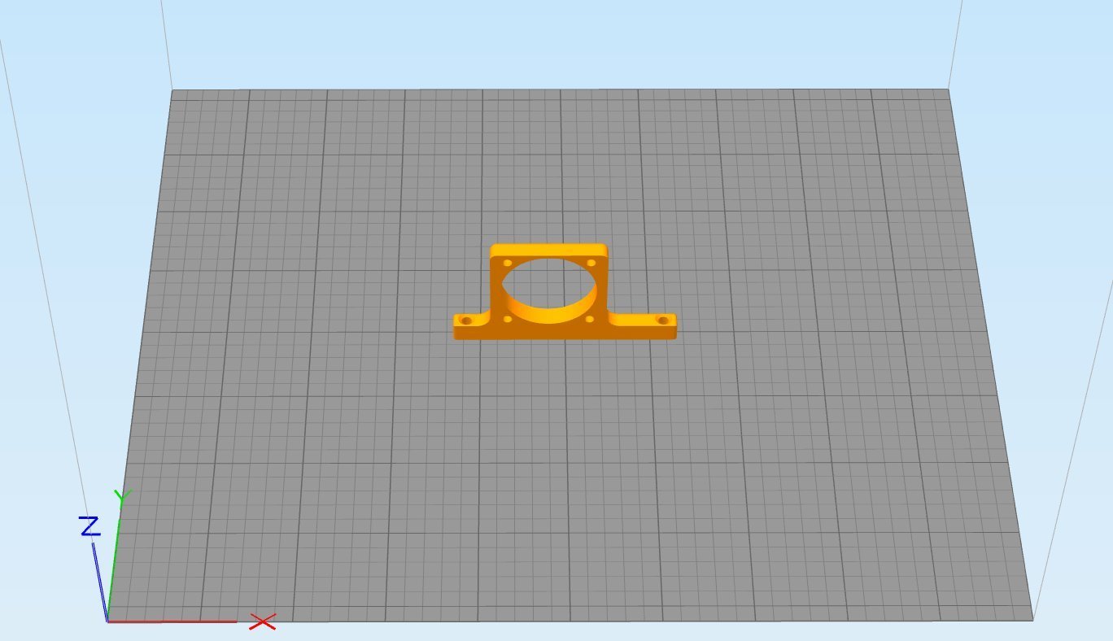The image size is (1113, 641).
Task: Click the red X axis label
Action: click(x=263, y=622)
